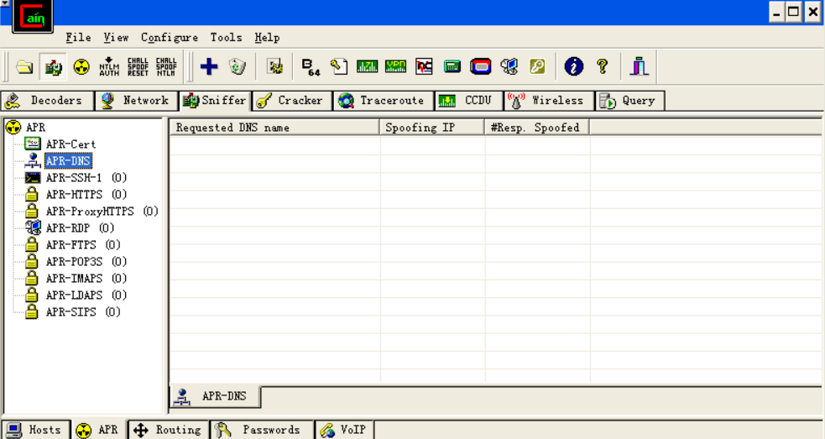This screenshot has width=825, height=439.
Task: Switch to the Traceroute tab
Action: (x=384, y=101)
